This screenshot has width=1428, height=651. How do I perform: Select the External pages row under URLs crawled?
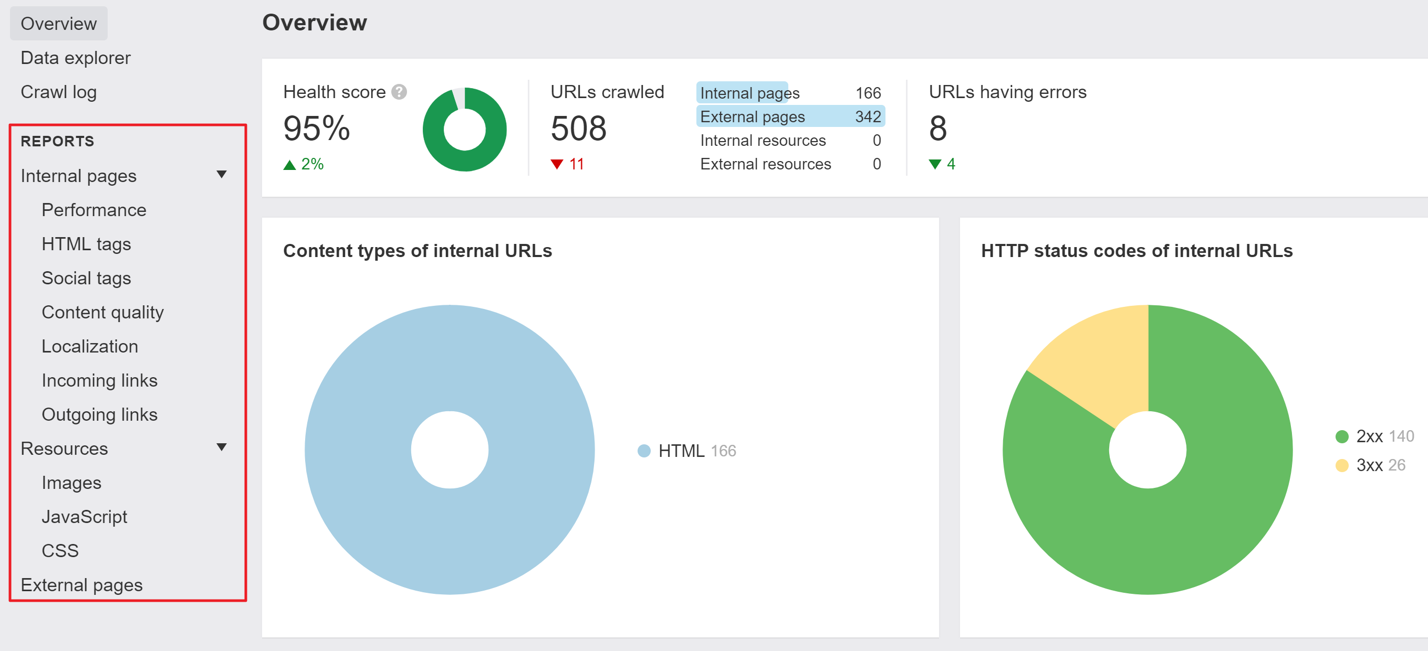(x=789, y=117)
